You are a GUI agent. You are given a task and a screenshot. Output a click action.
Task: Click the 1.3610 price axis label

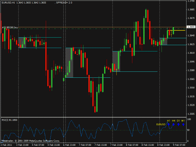(x=191, y=53)
